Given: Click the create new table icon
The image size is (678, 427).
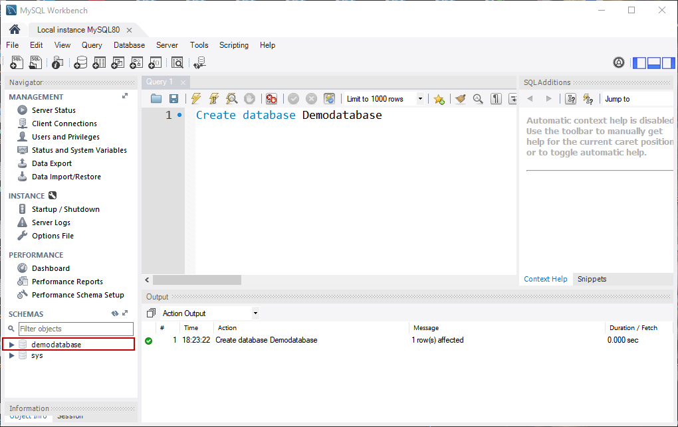Looking at the screenshot, I should [x=99, y=62].
